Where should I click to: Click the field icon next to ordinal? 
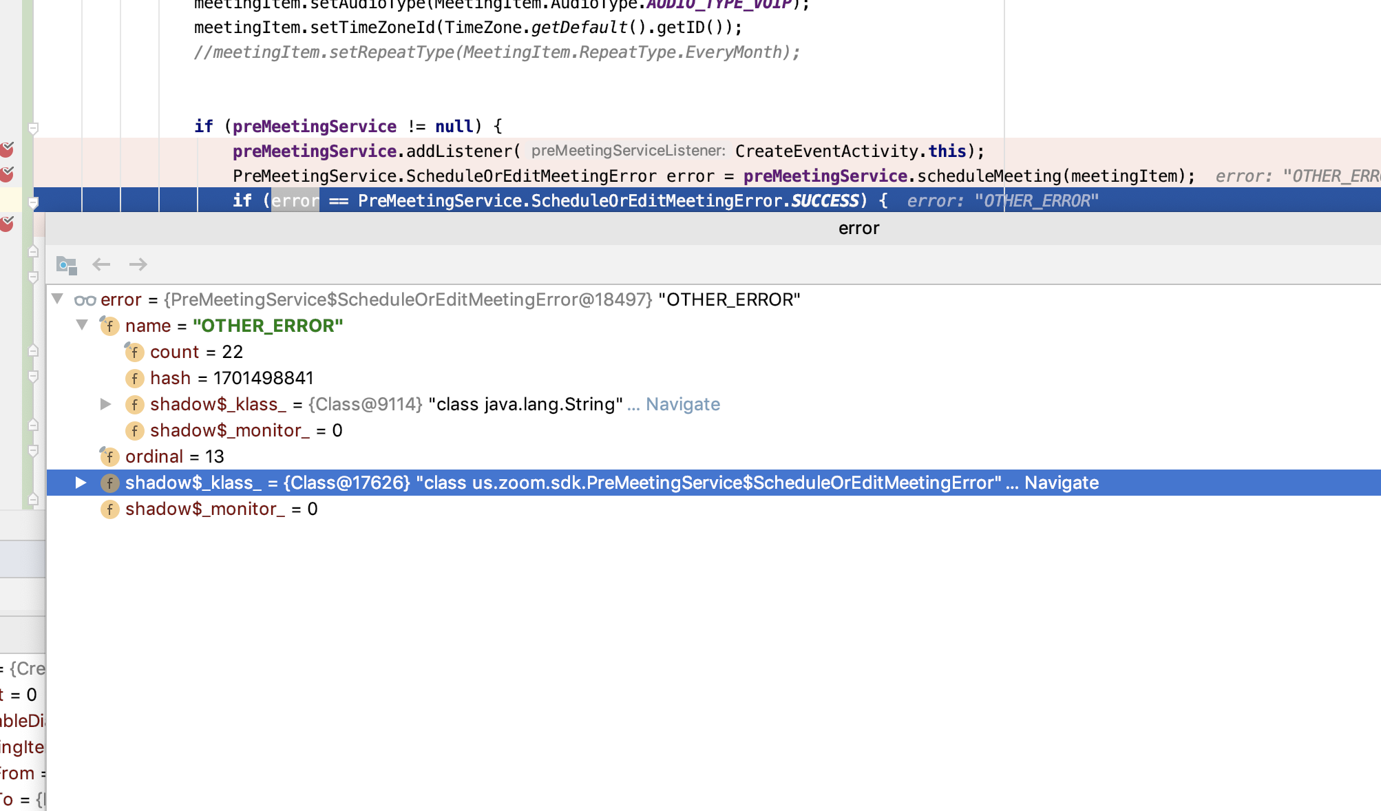[109, 456]
